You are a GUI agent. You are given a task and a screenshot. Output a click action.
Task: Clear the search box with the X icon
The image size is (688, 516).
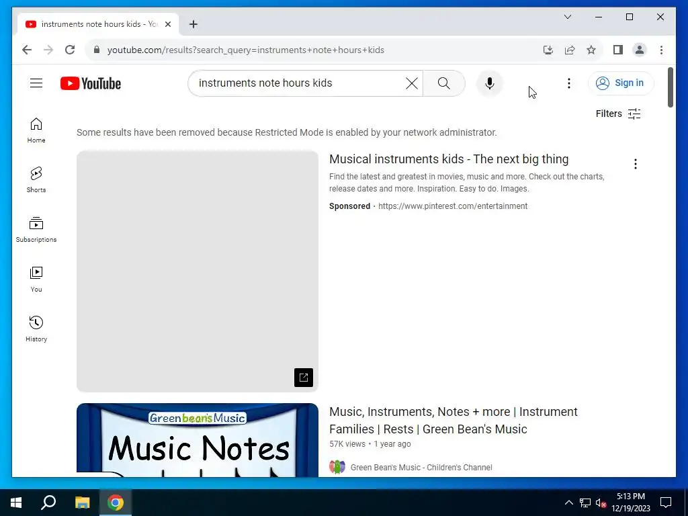(x=412, y=83)
